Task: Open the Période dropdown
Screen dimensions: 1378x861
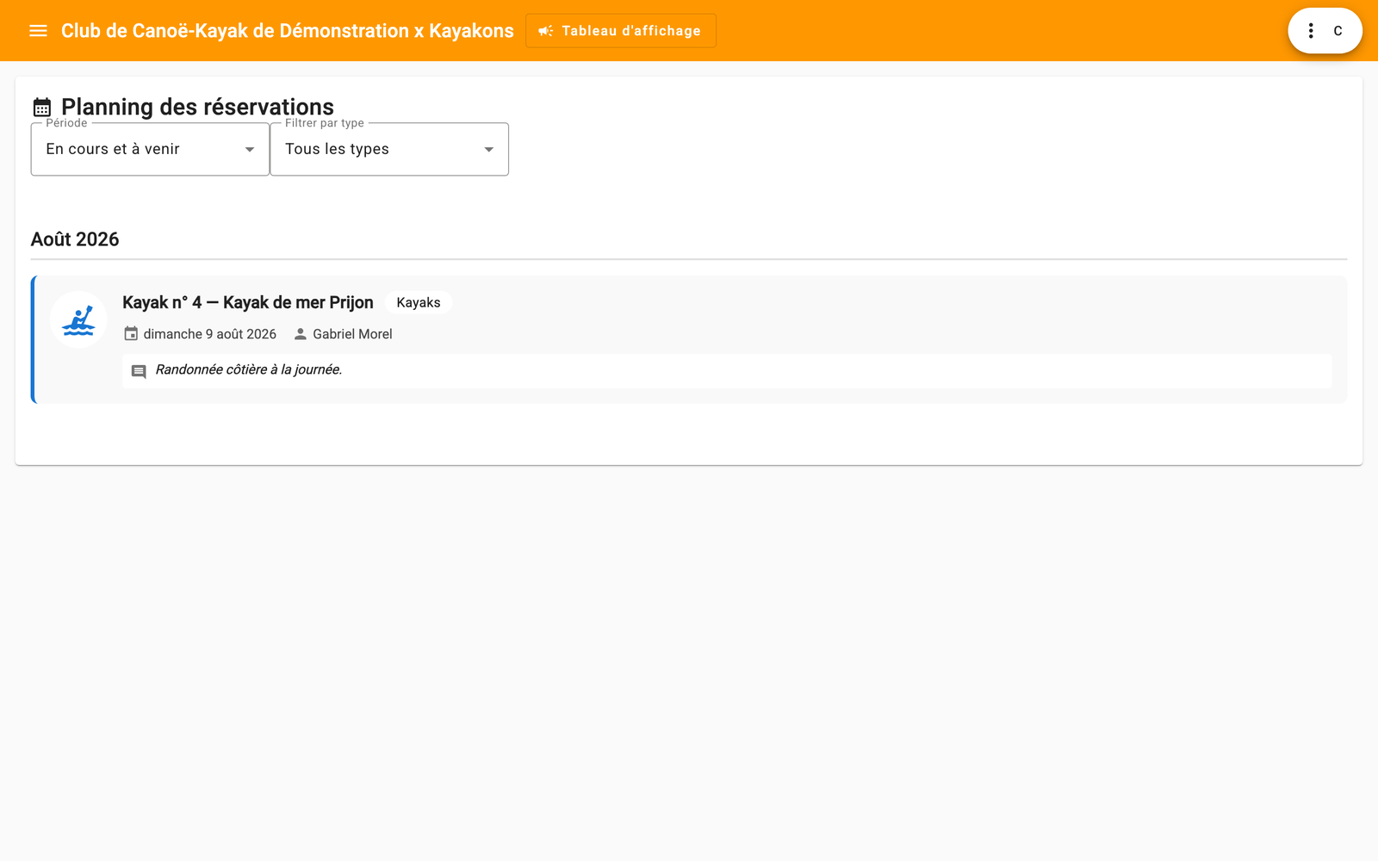Action: pyautogui.click(x=150, y=149)
